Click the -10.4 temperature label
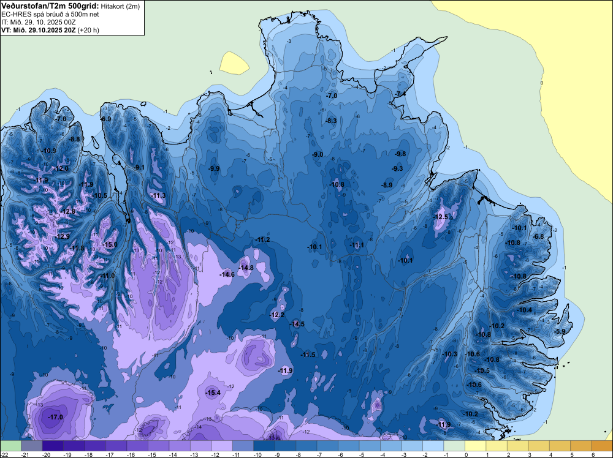 [524, 310]
